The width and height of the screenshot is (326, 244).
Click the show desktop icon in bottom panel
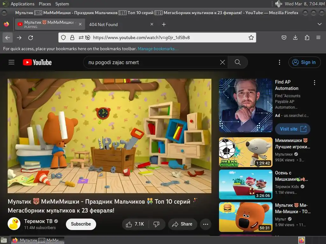4,240
